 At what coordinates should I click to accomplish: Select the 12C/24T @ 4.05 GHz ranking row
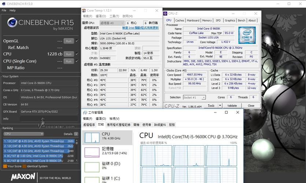coord(38,141)
